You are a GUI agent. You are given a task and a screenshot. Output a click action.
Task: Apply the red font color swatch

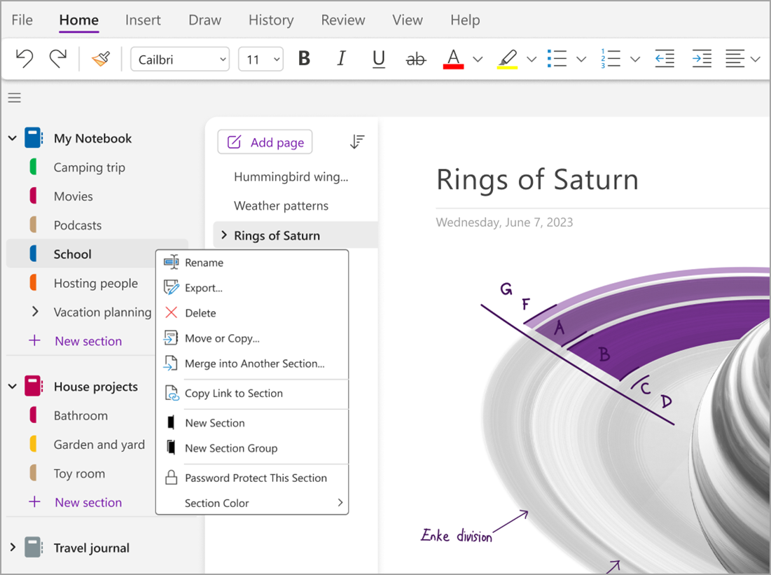[x=453, y=60]
